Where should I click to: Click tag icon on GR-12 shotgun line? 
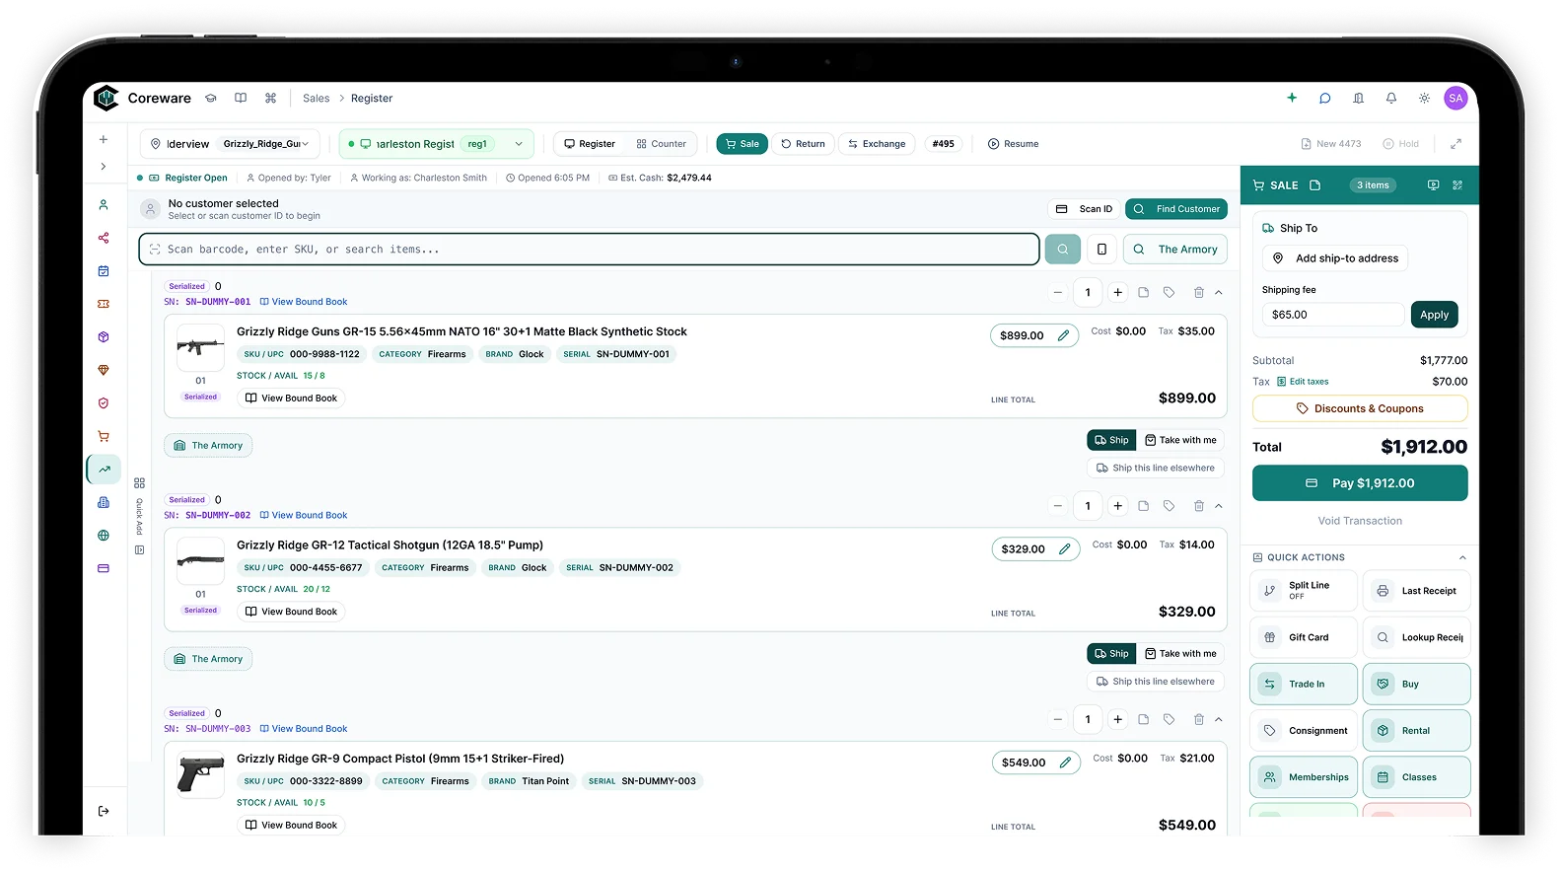click(x=1169, y=506)
